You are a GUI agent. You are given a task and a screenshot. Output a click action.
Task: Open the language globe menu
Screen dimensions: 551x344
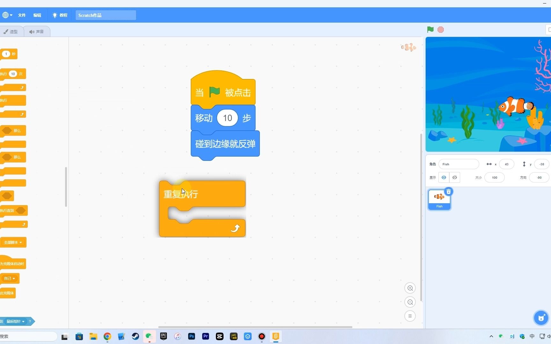coord(7,15)
